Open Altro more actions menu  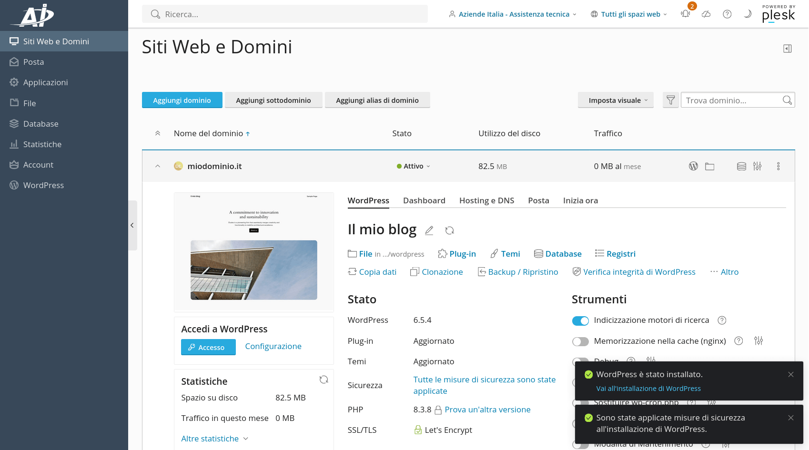tap(724, 272)
